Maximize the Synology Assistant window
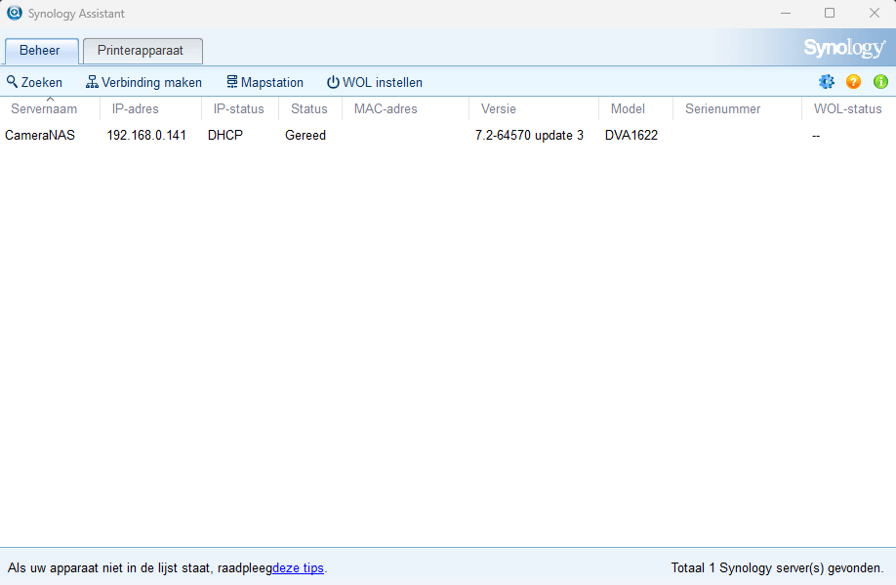Screen dimensions: 896x585 (x=830, y=13)
